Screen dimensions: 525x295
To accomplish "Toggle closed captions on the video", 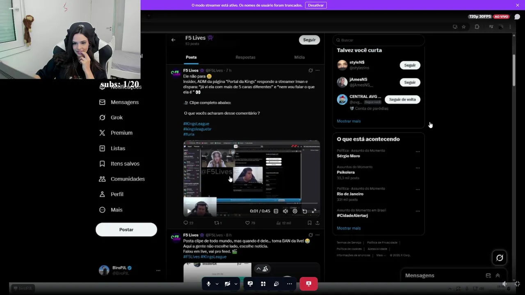I will (276, 211).
